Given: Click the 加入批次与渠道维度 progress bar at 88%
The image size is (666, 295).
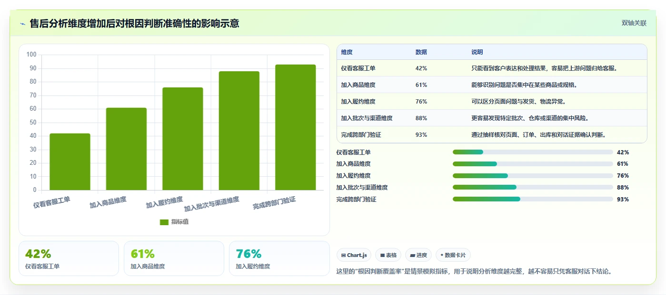Looking at the screenshot, I should (533, 188).
